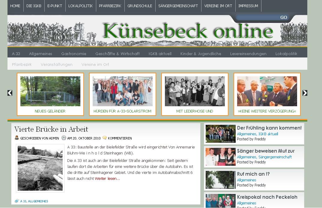Select the Allgemeines category tab

coord(41,54)
